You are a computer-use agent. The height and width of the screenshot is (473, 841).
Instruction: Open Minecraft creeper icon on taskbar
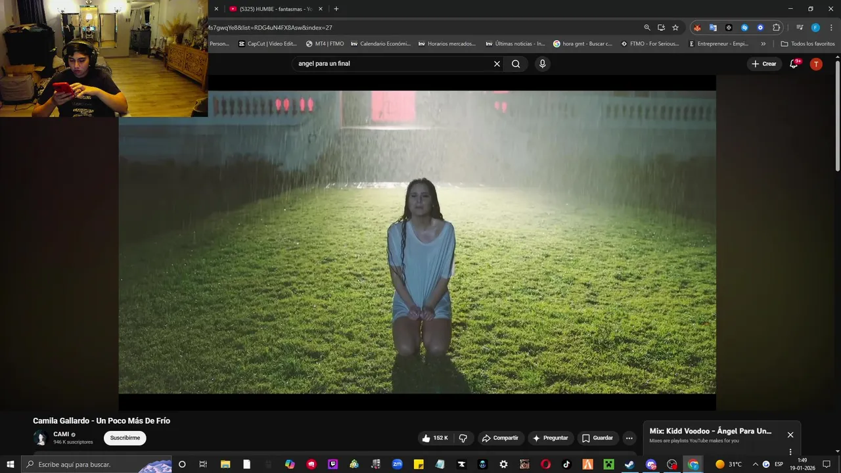(x=608, y=464)
